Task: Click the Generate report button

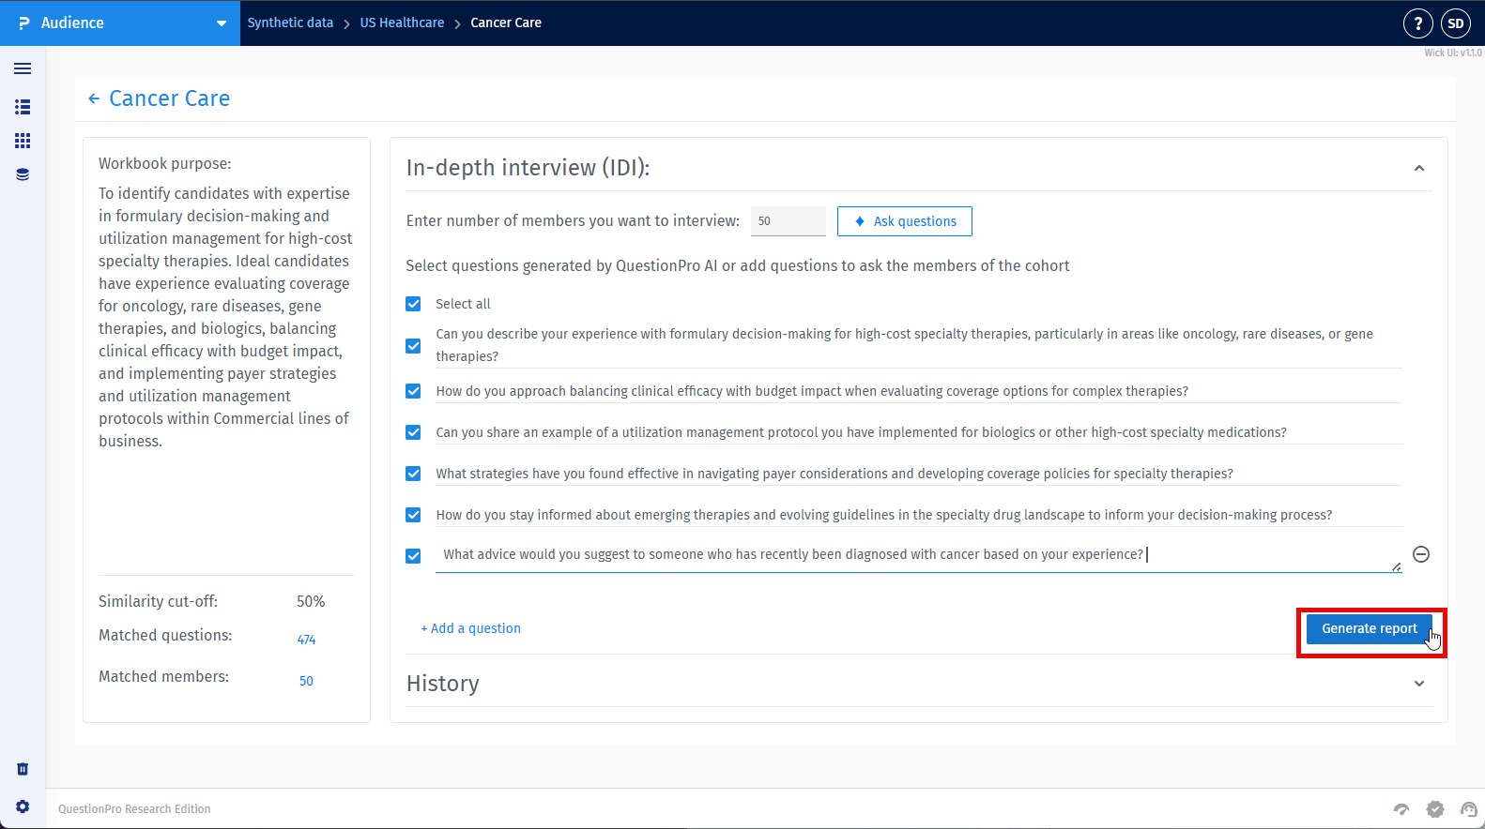Action: click(1369, 628)
